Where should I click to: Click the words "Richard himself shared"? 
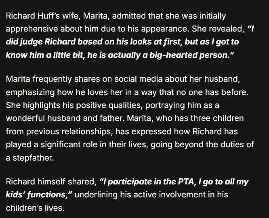click(x=50, y=182)
